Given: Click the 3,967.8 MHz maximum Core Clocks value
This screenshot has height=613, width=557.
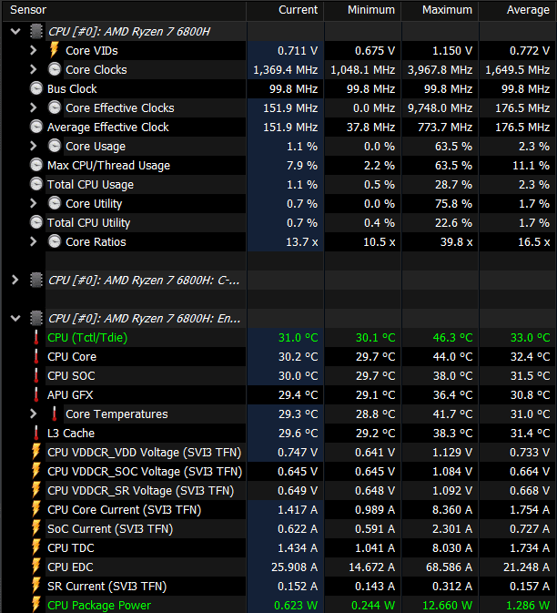Looking at the screenshot, I should point(441,70).
